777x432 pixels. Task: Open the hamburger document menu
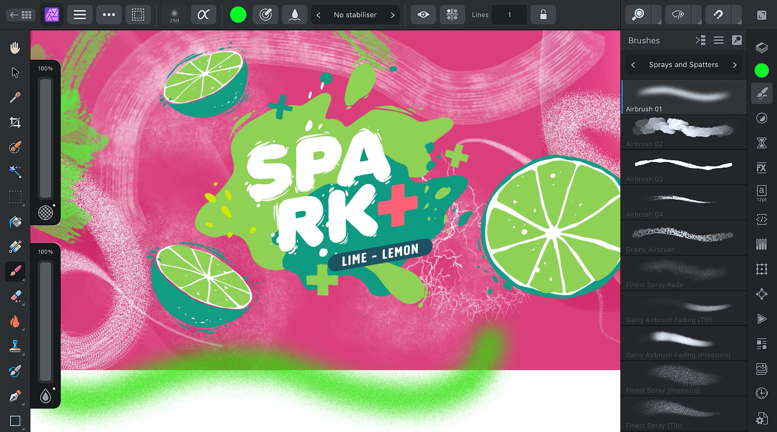pos(80,15)
